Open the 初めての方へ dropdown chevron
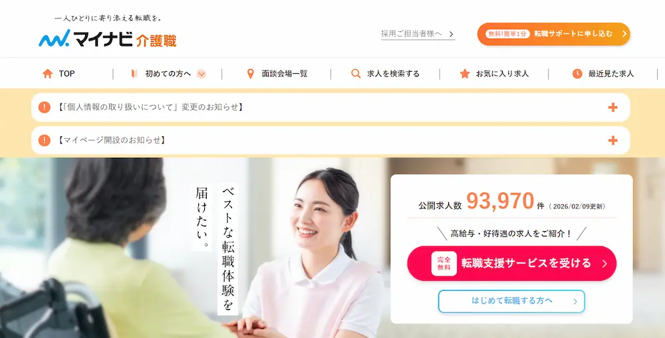Screen dimensions: 665x338 (201, 74)
